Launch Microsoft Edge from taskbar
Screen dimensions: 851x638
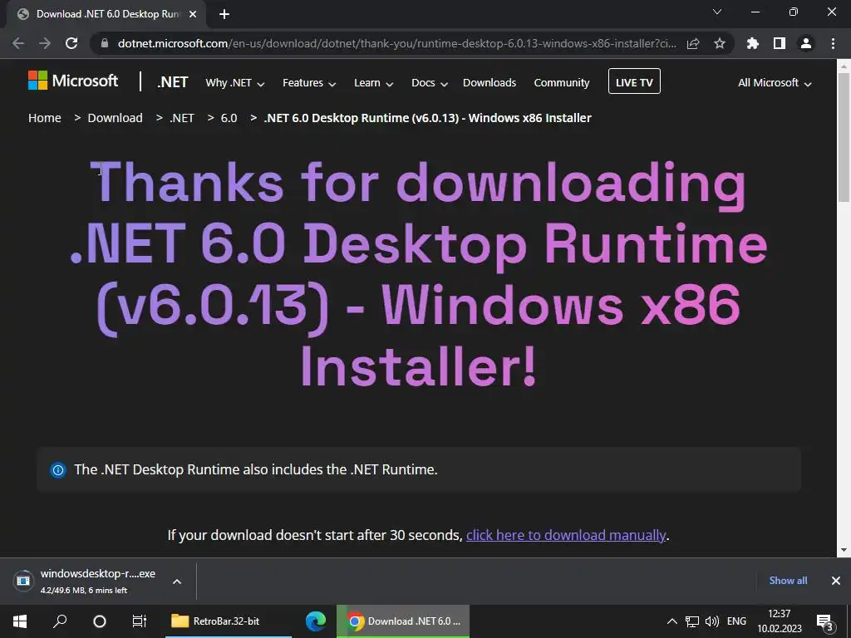coord(315,621)
